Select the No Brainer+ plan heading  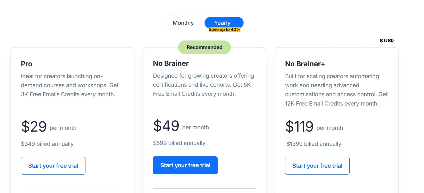(305, 64)
